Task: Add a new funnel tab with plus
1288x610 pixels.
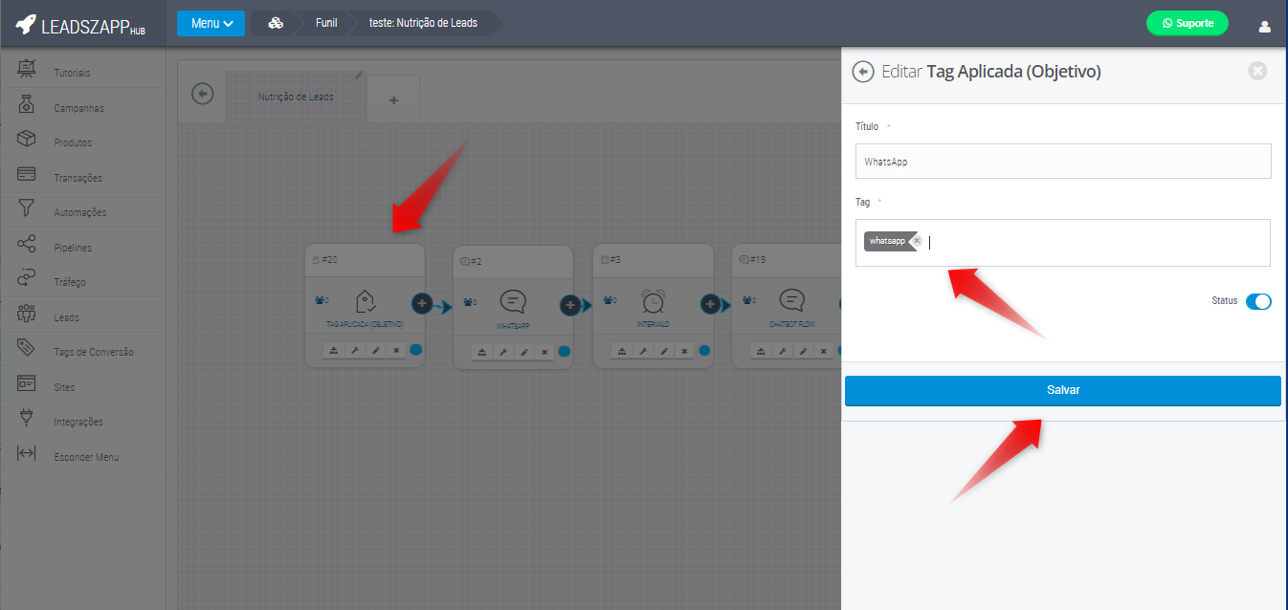Action: [x=393, y=100]
